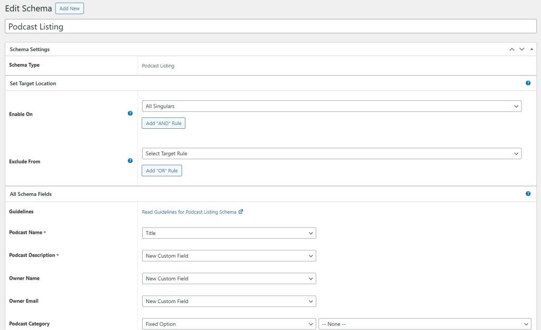
Task: Move Schema Settings panel up using up arrow
Action: (511, 49)
